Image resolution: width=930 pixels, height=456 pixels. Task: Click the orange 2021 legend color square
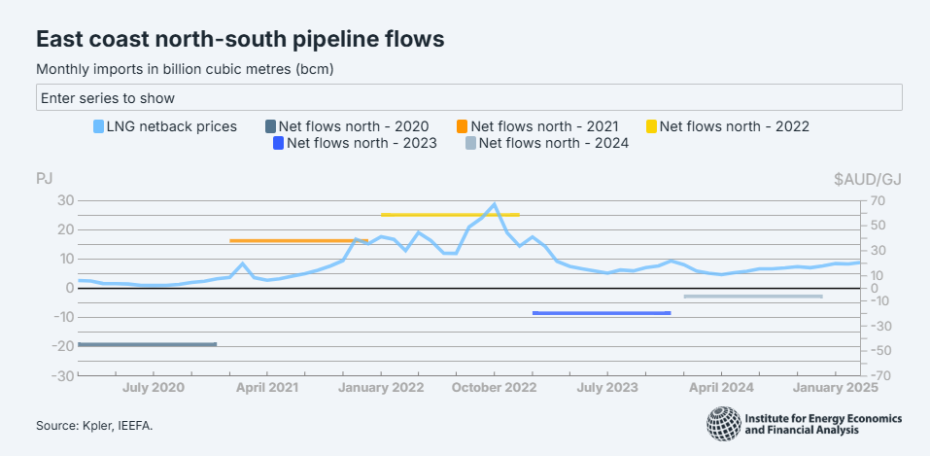pos(463,126)
